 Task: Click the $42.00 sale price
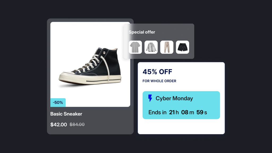click(x=58, y=124)
